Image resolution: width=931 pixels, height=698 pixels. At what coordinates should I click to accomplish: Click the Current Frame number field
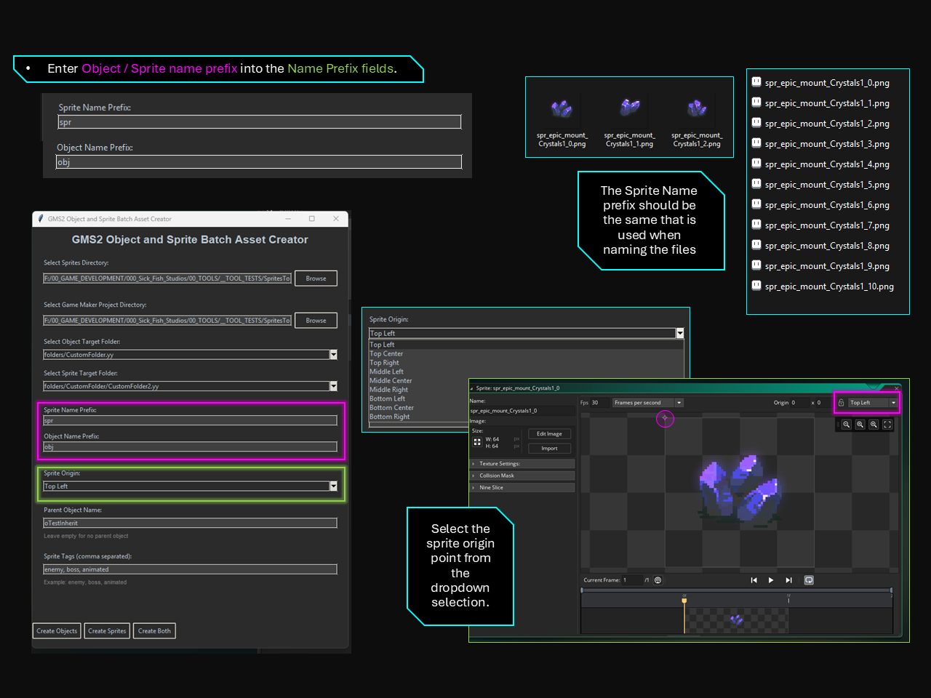pos(632,580)
